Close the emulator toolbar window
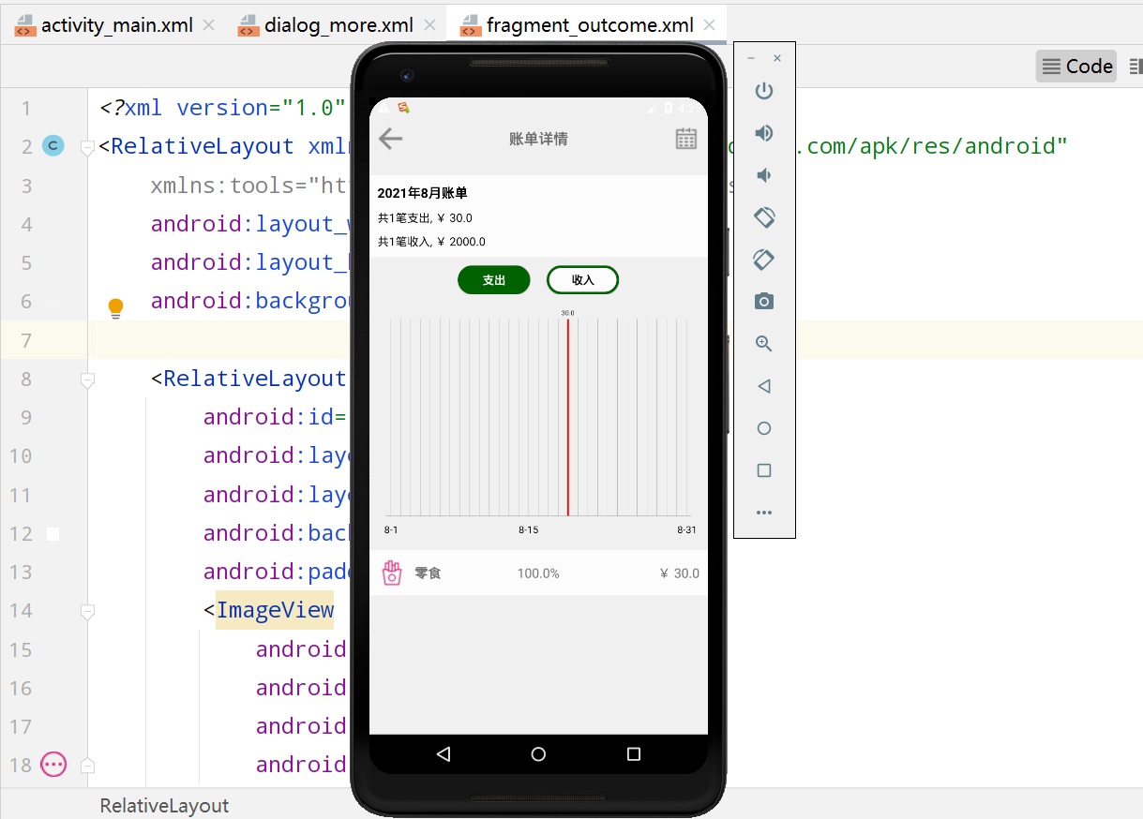 click(777, 58)
